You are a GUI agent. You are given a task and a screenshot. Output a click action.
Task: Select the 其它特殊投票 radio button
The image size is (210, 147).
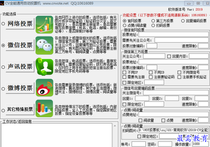tap(3, 111)
